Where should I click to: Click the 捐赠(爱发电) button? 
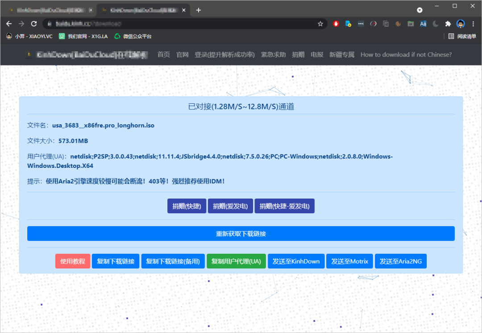pyautogui.click(x=230, y=206)
